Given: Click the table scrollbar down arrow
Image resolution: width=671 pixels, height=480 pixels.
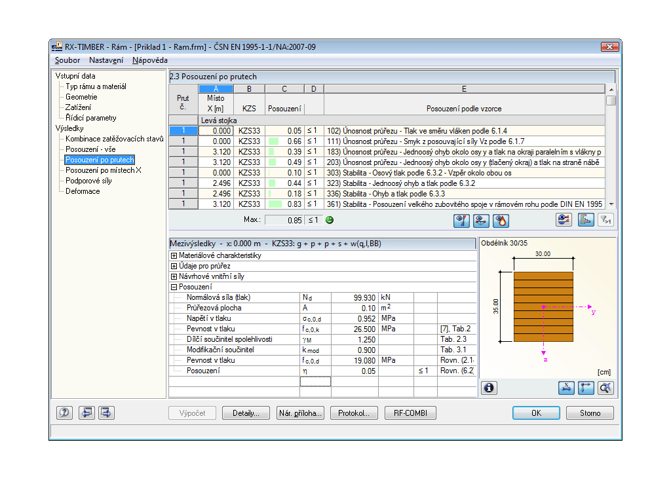Looking at the screenshot, I should (611, 204).
